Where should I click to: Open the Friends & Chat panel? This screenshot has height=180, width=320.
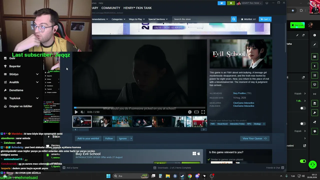(x=275, y=168)
